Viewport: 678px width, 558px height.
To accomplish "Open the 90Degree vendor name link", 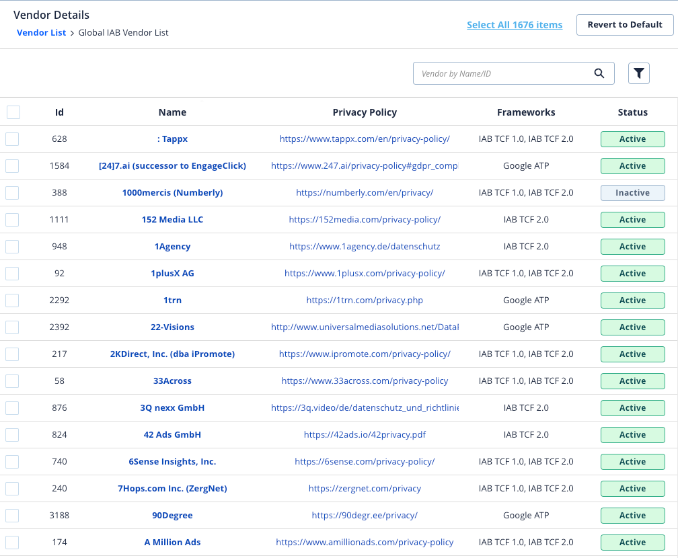I will click(172, 516).
